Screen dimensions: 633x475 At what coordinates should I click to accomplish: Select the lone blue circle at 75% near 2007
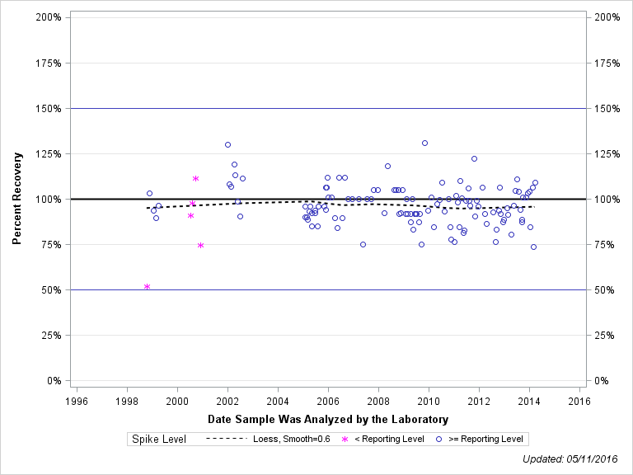coord(363,244)
